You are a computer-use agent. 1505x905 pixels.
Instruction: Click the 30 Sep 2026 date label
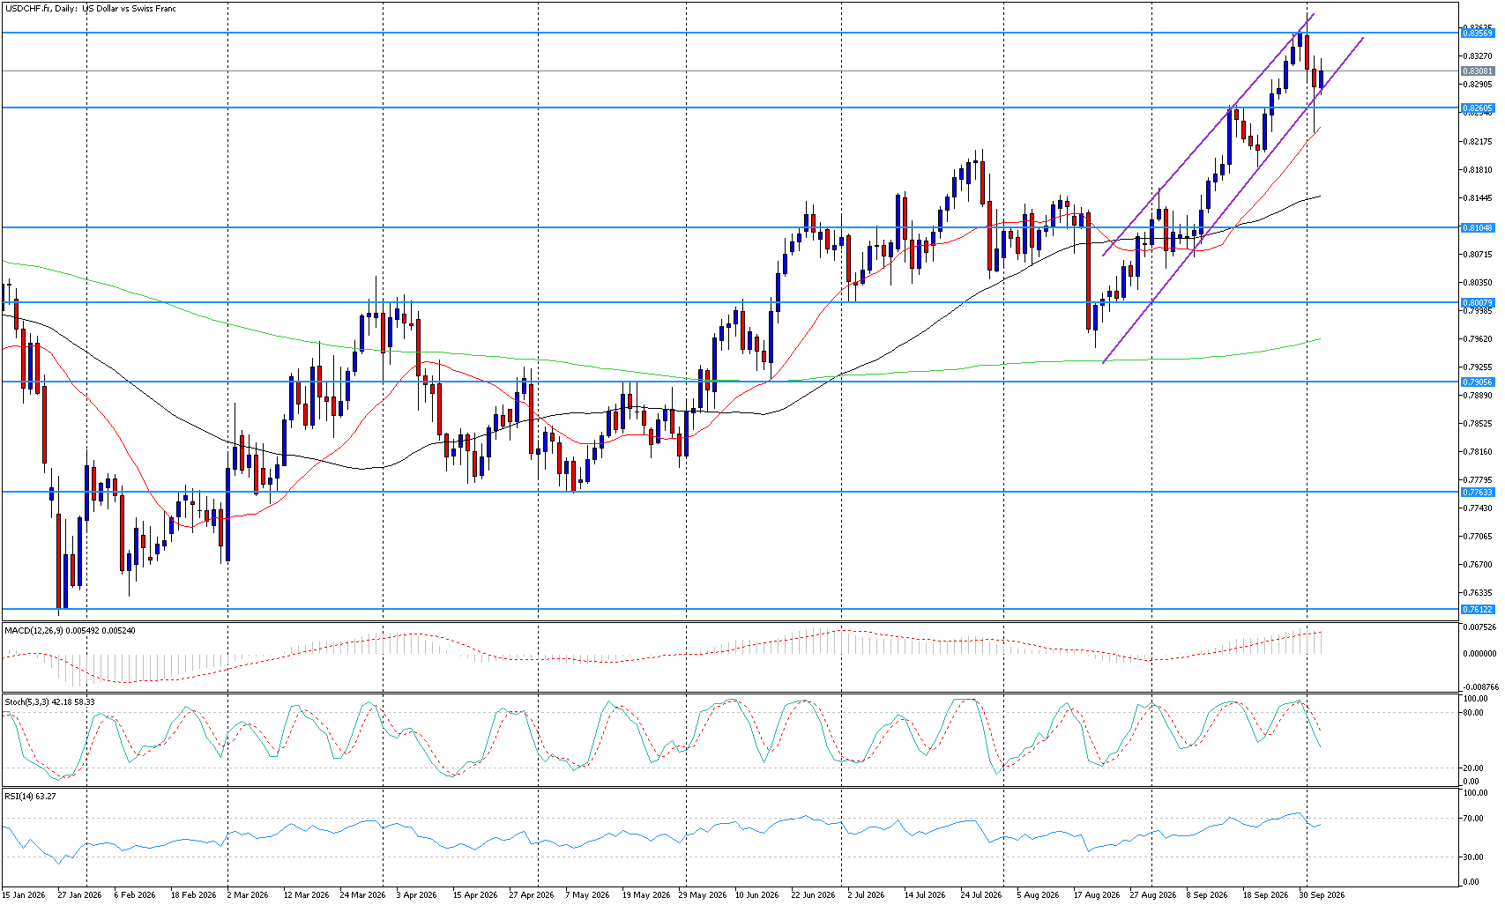click(1322, 894)
